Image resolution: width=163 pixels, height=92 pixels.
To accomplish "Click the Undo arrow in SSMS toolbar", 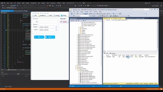I will coord(114,14).
